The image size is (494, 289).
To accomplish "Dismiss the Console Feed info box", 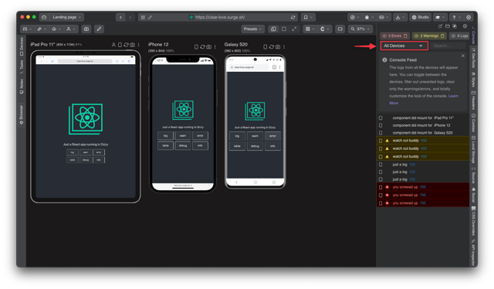I will [x=463, y=56].
